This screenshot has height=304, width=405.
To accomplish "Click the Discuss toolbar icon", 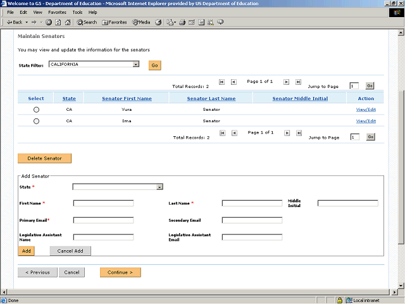I will point(201,22).
